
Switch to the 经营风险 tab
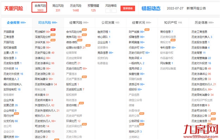coord(79,23)
